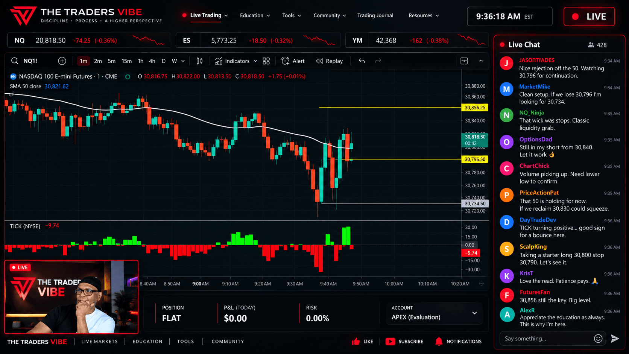This screenshot has height=354, width=629.
Task: Select the yellow 30,796.50 price level label
Action: point(475,160)
